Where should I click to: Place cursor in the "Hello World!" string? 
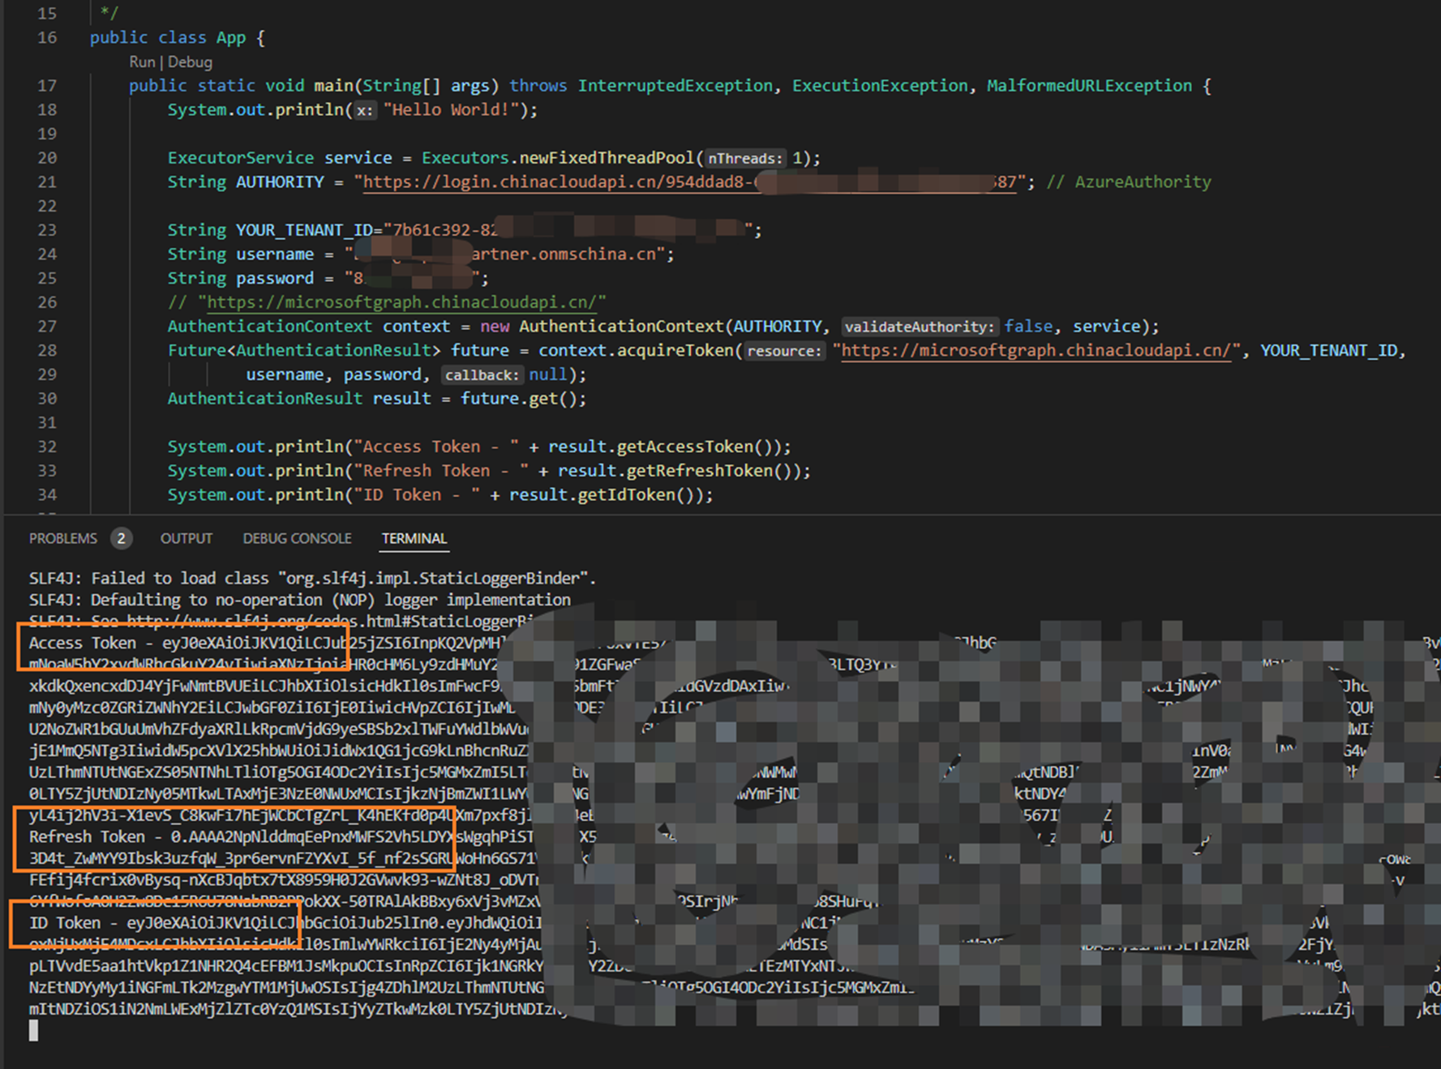[451, 110]
